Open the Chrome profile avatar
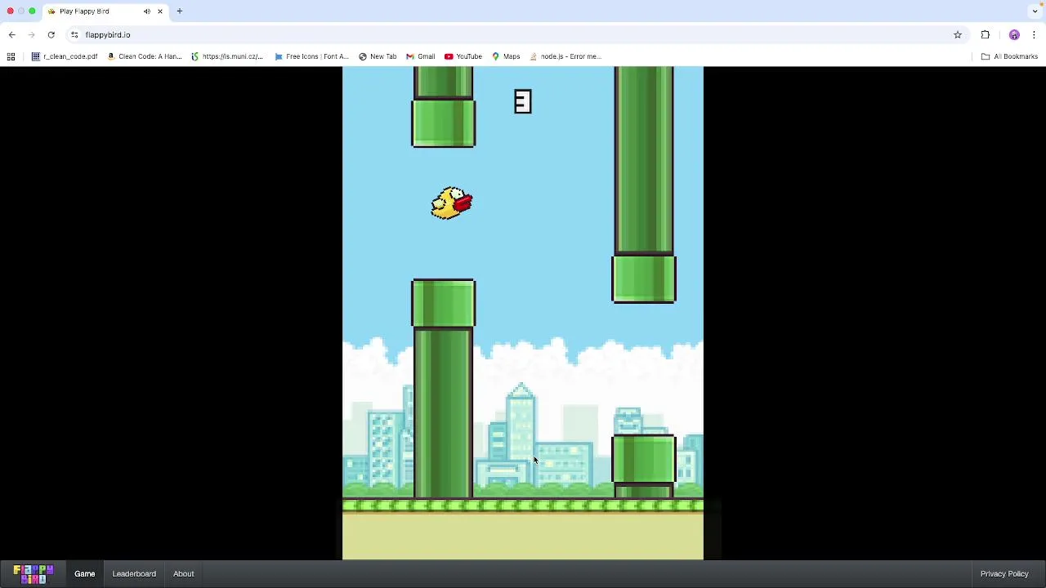The image size is (1046, 588). pos(1014,34)
